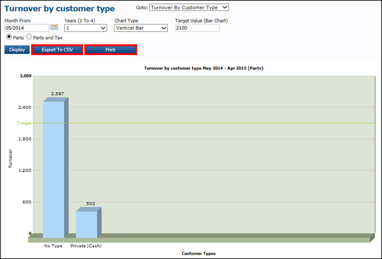This screenshot has width=382, height=259.
Task: Click the Display button
Action: point(17,49)
